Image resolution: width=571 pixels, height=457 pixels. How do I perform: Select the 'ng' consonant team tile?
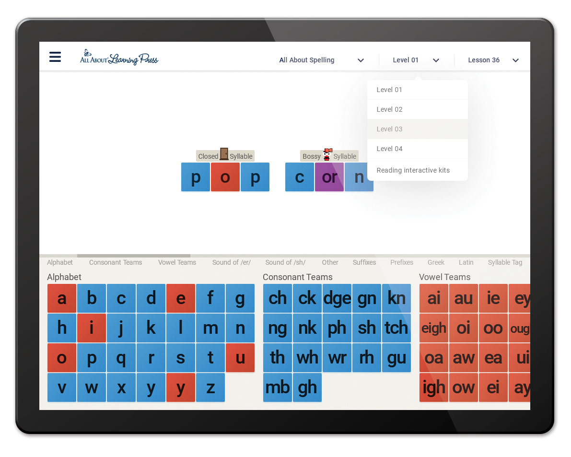tap(278, 328)
